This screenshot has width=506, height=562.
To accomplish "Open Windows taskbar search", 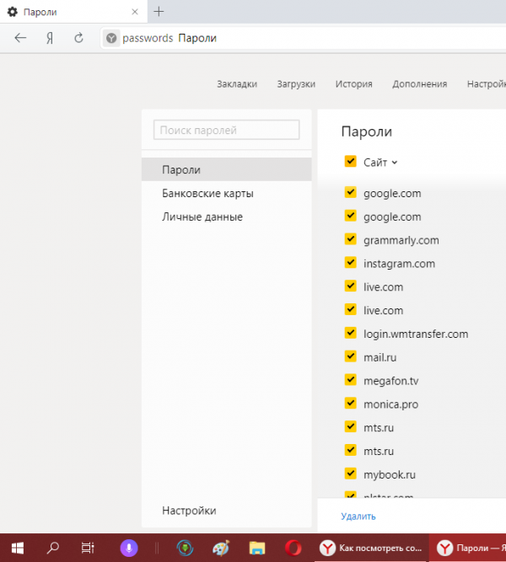I will pyautogui.click(x=53, y=548).
